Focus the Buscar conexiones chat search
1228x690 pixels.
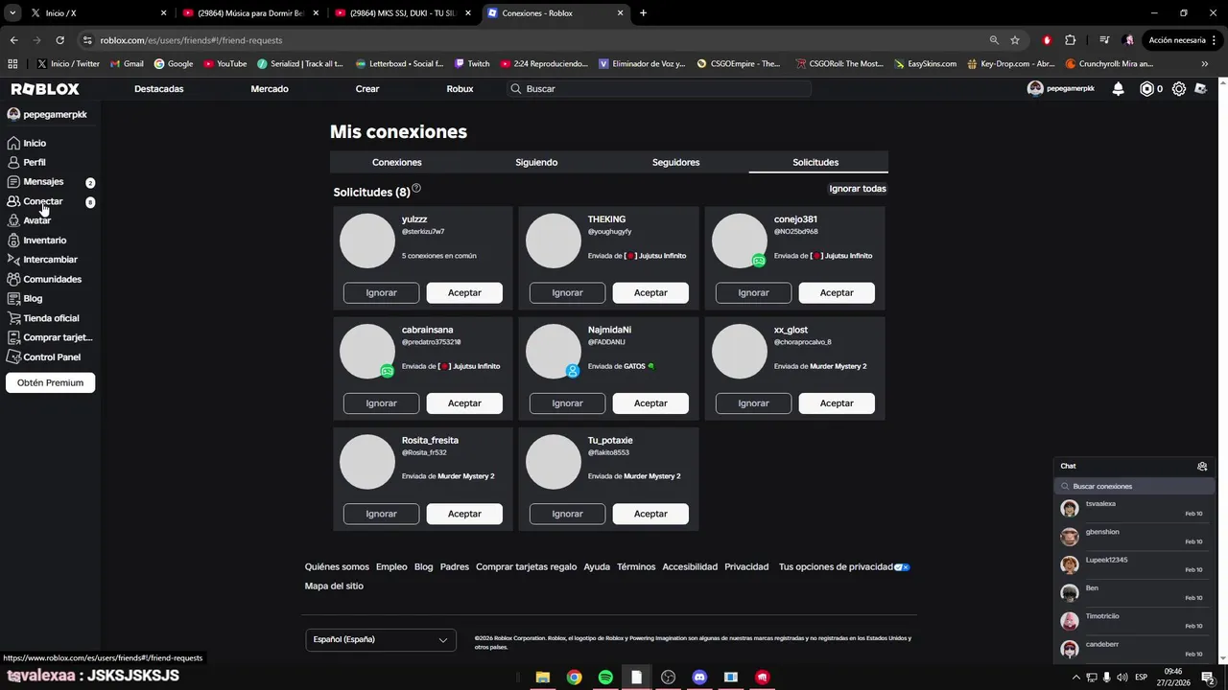pyautogui.click(x=1132, y=486)
